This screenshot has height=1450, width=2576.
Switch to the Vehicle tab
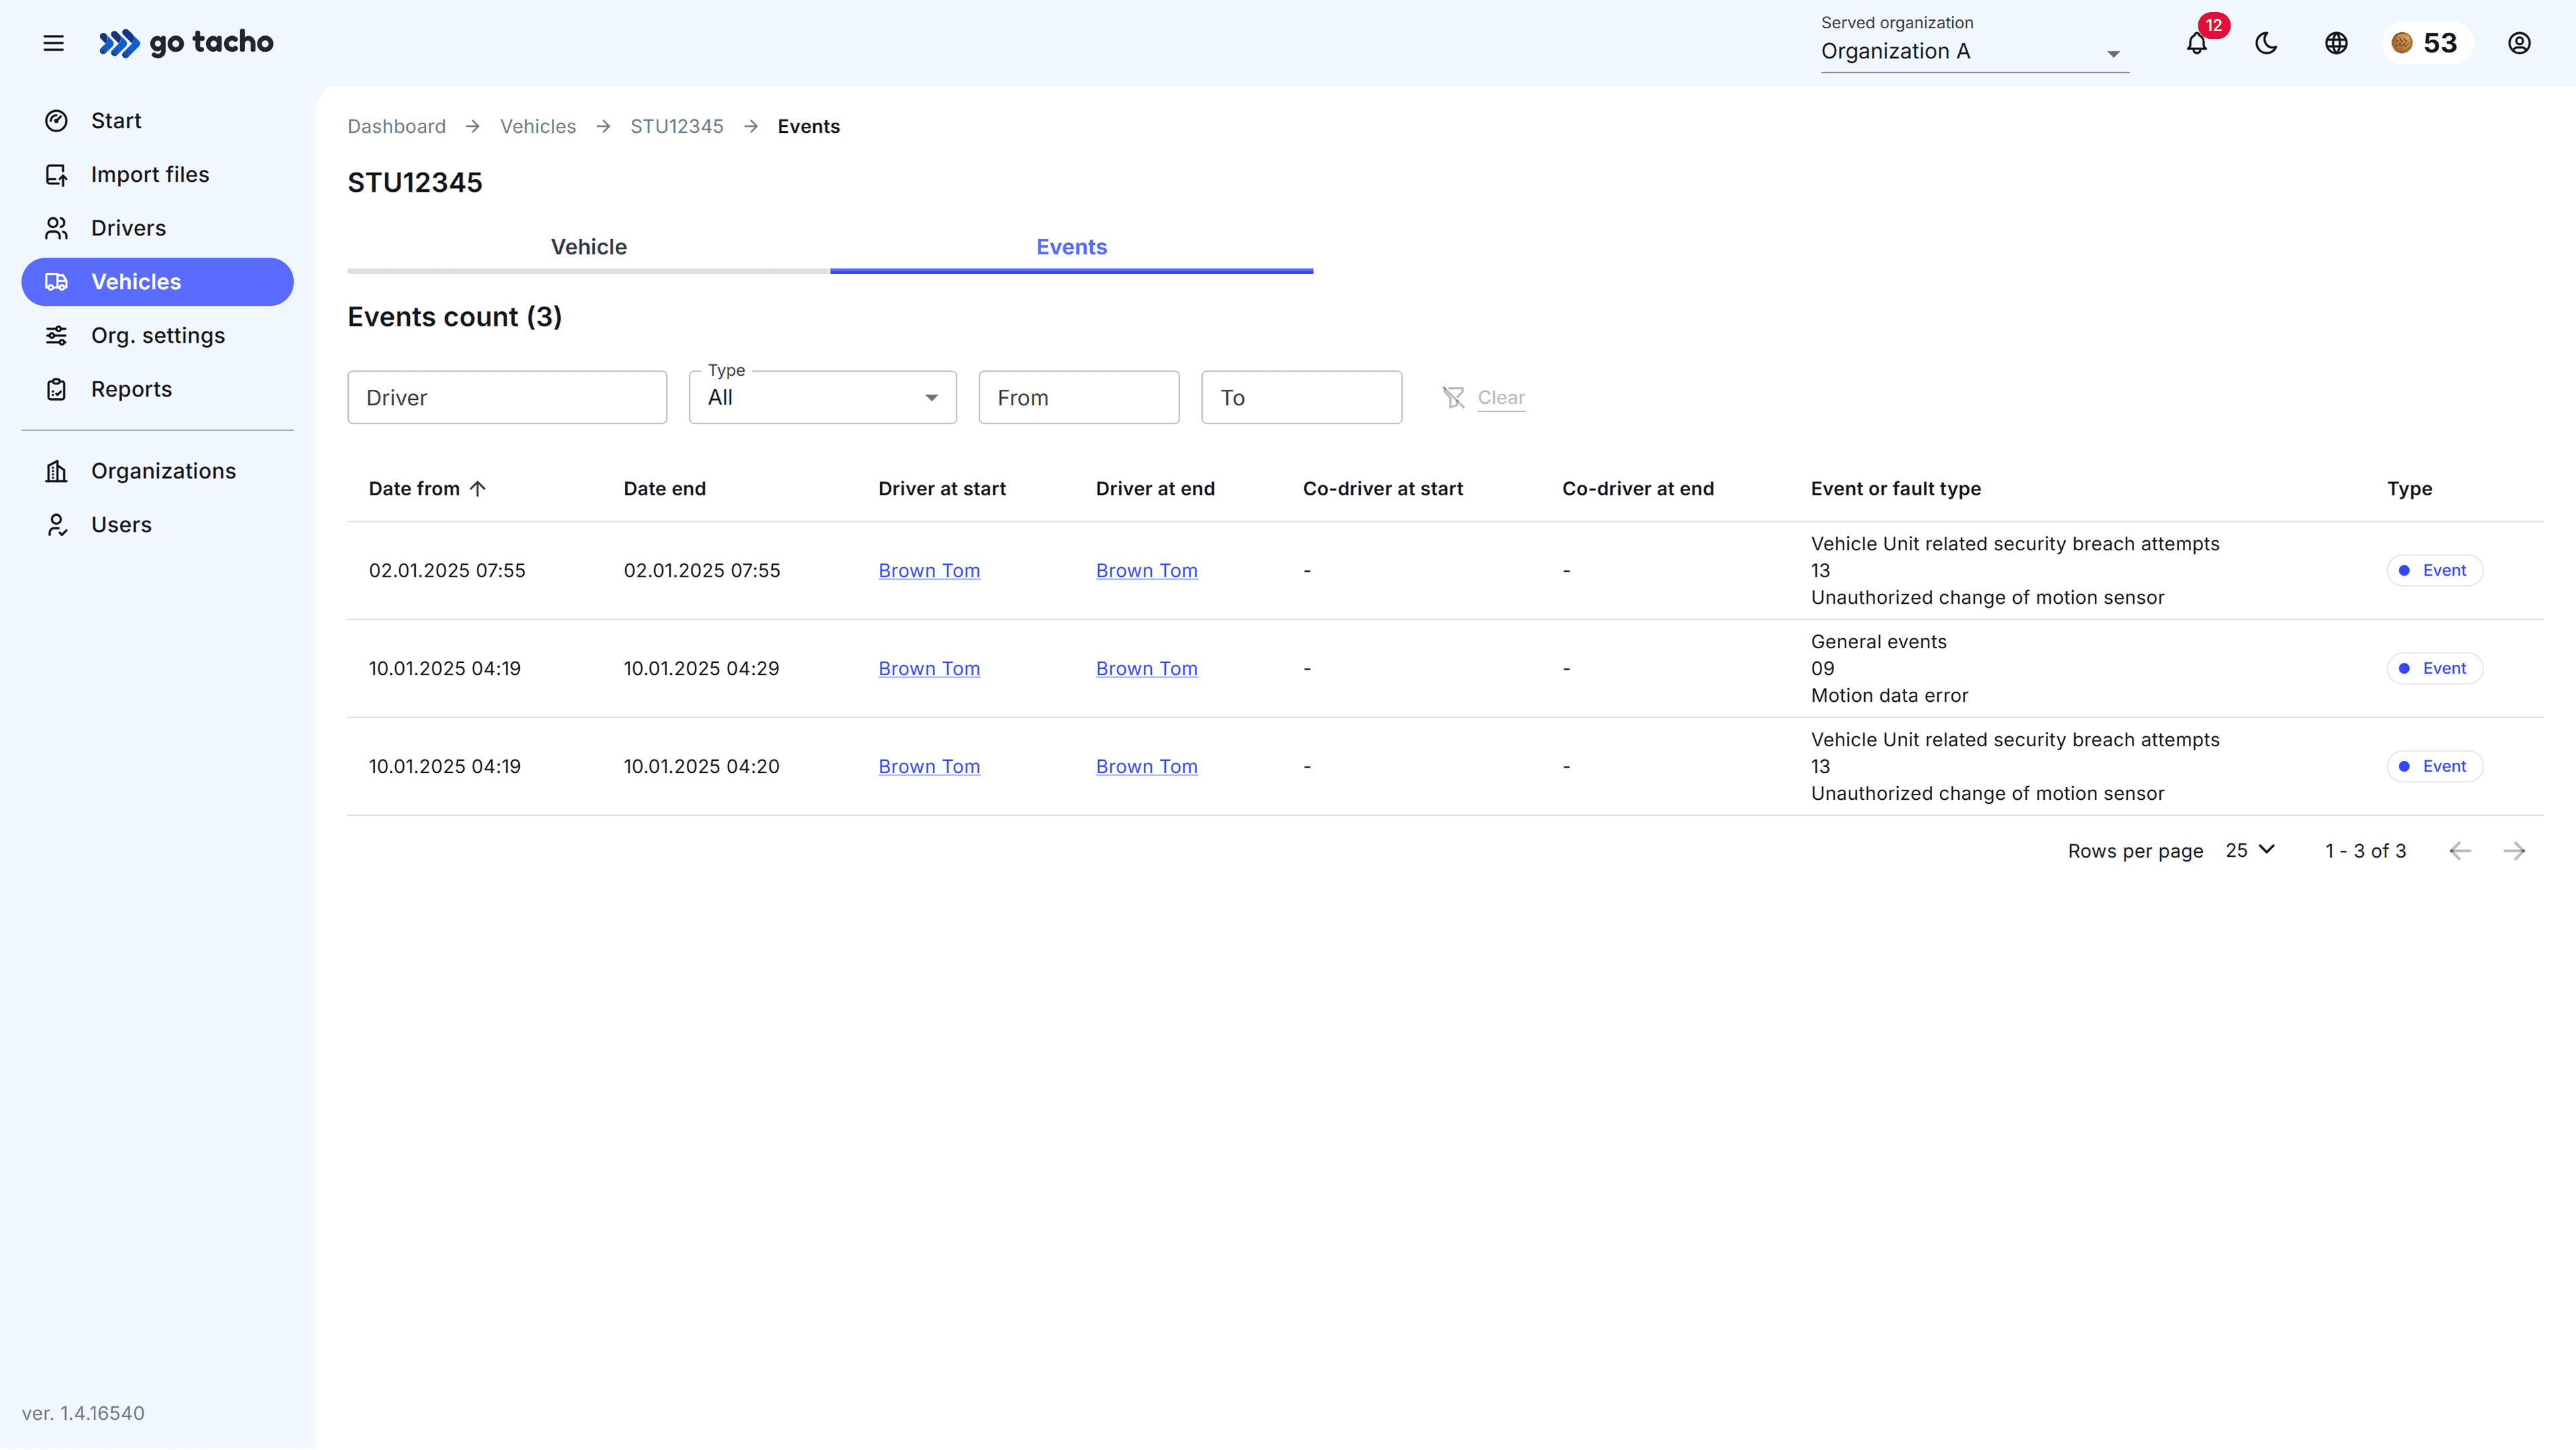coord(588,247)
